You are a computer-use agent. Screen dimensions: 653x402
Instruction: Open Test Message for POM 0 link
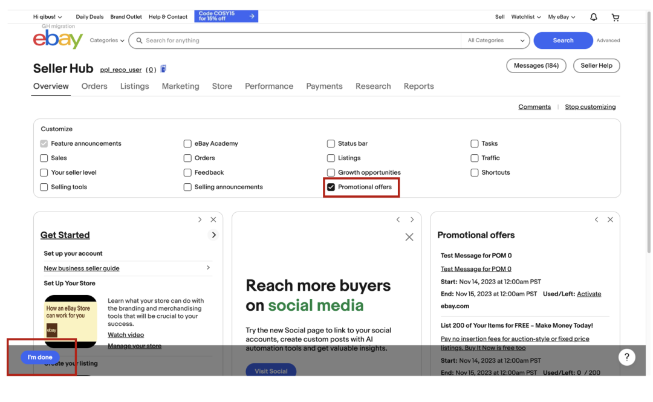476,269
